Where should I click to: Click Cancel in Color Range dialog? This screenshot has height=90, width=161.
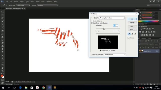click(132, 22)
